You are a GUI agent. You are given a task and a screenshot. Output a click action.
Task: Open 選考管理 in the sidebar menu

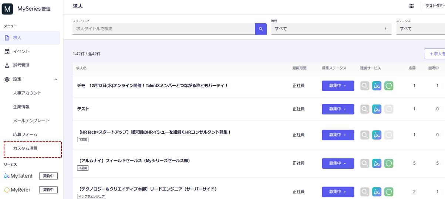tap(21, 65)
